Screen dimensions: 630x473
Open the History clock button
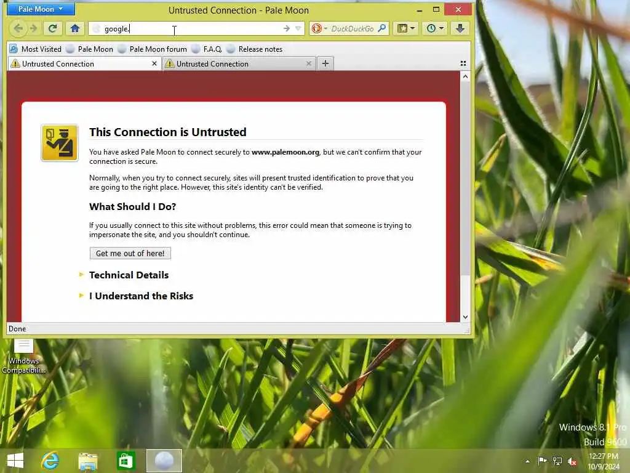[x=435, y=28]
